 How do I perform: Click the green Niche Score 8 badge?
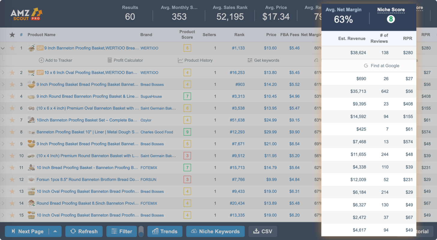(391, 19)
